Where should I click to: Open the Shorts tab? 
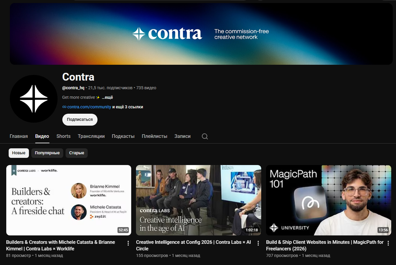64,136
